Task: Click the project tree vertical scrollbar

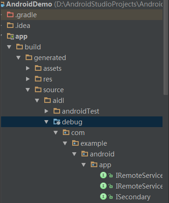Action: [x=166, y=47]
